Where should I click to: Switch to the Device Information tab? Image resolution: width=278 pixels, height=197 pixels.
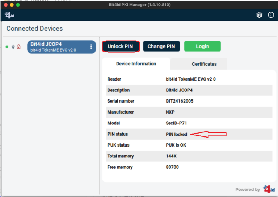136,64
